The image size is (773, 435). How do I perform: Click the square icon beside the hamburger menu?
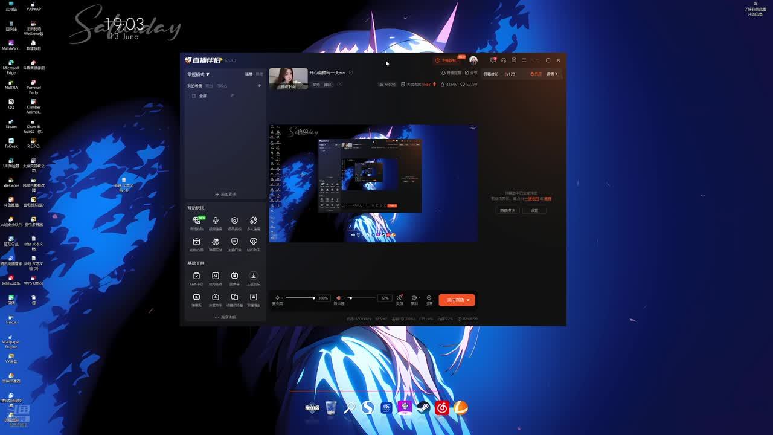click(x=514, y=60)
